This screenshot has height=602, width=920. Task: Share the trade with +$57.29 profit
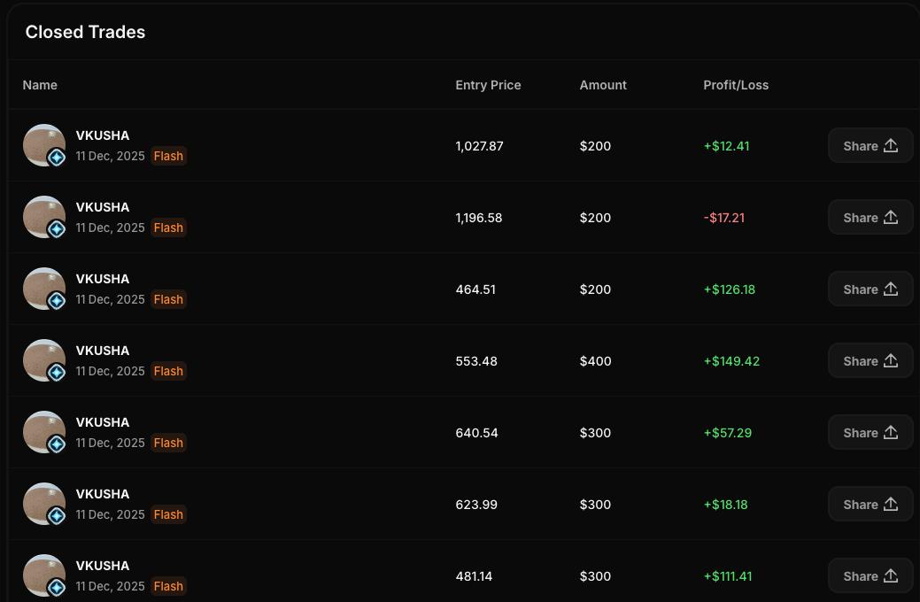870,433
